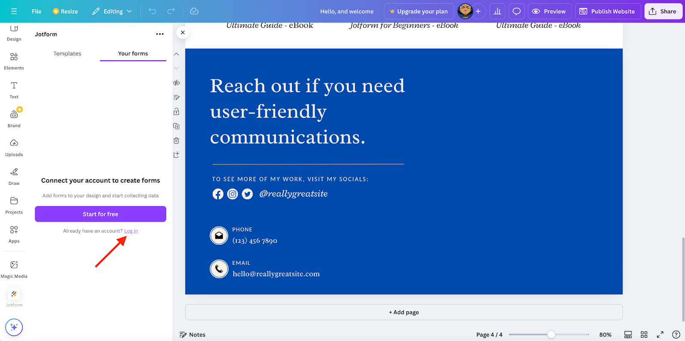Switch to the Your forms tab
Screen dimensions: 685x341
[133, 53]
